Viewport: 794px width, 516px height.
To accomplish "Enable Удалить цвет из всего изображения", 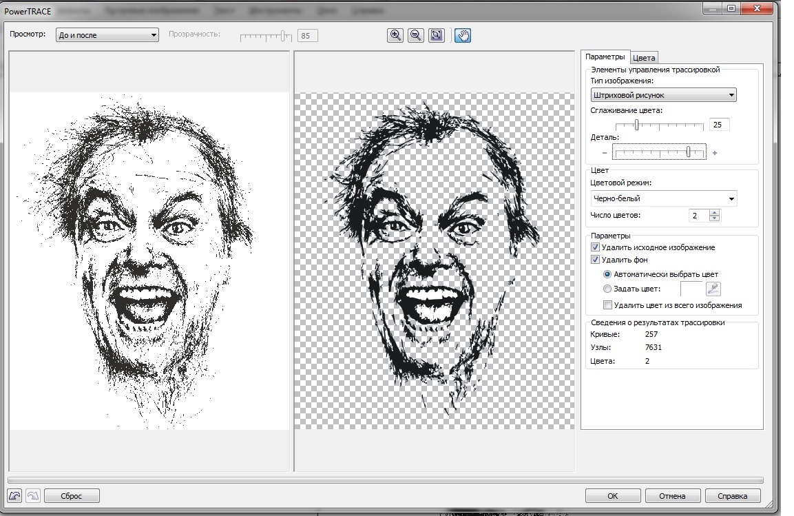I will (607, 305).
